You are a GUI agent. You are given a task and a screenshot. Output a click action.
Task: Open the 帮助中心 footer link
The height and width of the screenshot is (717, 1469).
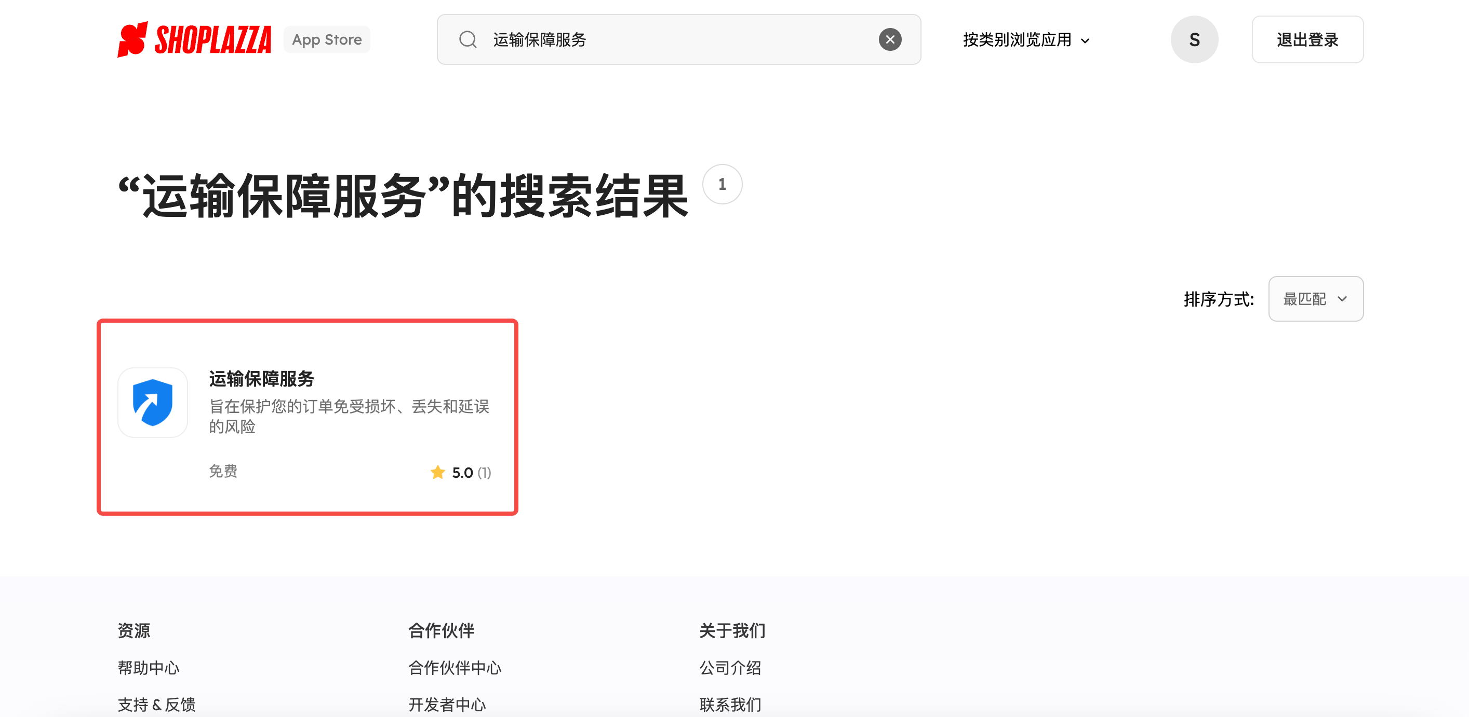pyautogui.click(x=148, y=668)
